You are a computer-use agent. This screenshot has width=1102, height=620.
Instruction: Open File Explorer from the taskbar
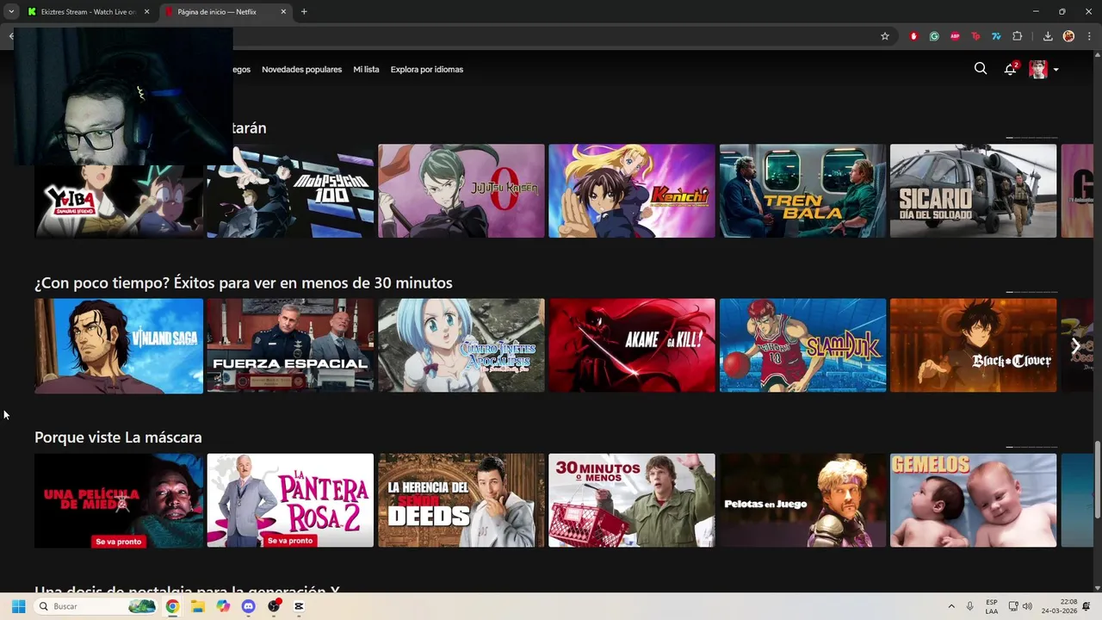(198, 606)
